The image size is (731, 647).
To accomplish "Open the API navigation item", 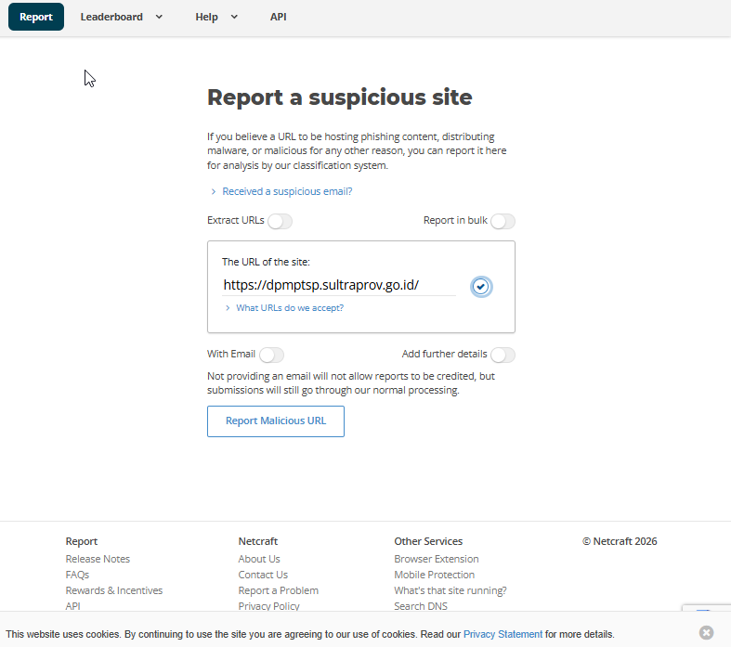I will [279, 17].
